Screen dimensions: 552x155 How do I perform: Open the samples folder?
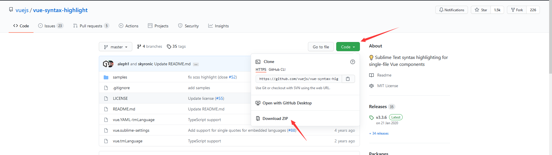(x=120, y=77)
